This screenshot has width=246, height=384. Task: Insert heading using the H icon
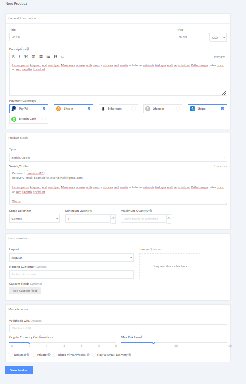[26, 57]
